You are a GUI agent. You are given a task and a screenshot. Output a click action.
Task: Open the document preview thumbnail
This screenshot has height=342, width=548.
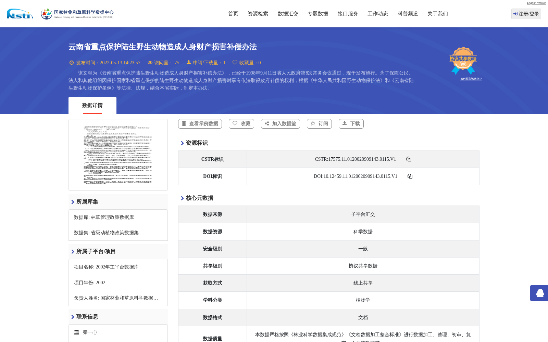[x=118, y=155]
